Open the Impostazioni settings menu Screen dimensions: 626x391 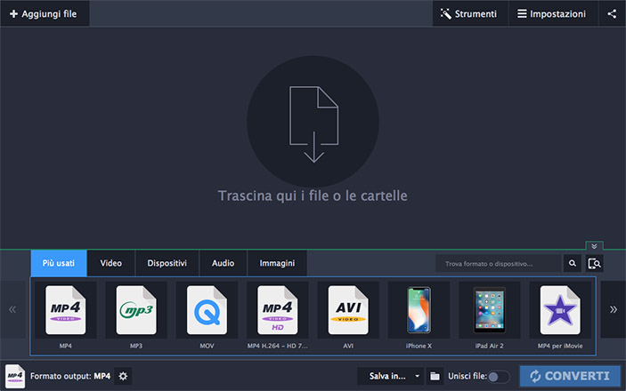(x=553, y=13)
